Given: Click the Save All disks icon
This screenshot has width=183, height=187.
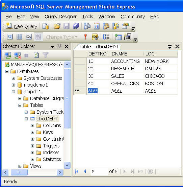Looking at the screenshot, I should point(76,26).
